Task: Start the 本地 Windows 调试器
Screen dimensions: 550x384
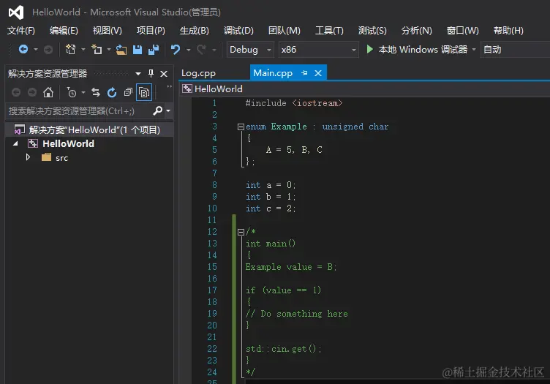Action: (x=417, y=50)
